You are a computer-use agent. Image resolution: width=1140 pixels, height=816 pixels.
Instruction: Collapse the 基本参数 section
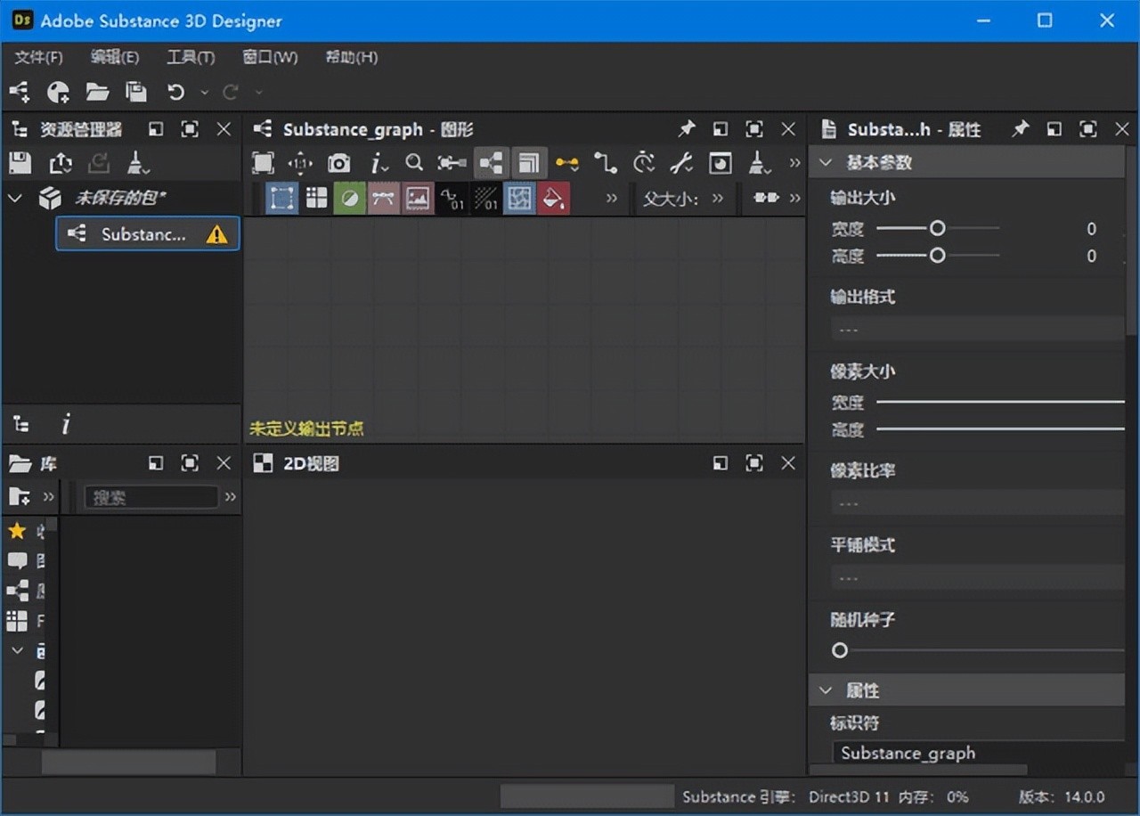coord(826,163)
